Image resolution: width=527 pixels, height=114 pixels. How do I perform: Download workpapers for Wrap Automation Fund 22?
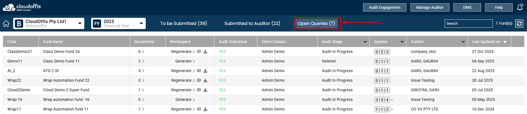[x=205, y=80]
